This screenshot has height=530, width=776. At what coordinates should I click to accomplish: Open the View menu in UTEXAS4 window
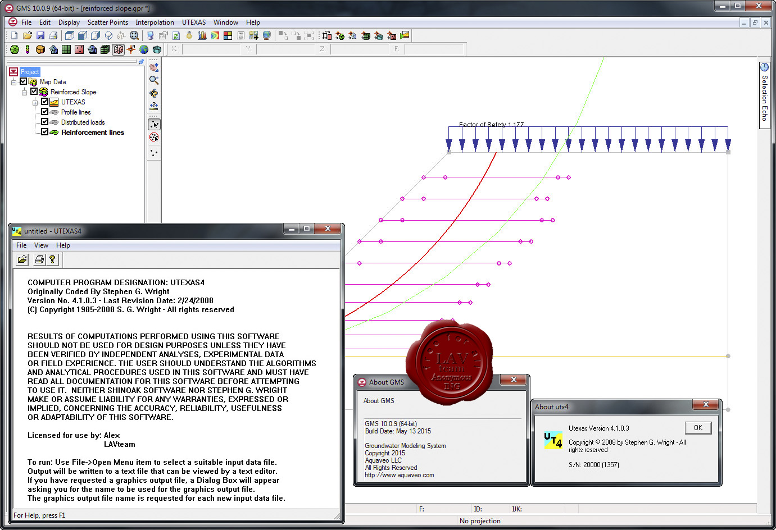tap(41, 245)
